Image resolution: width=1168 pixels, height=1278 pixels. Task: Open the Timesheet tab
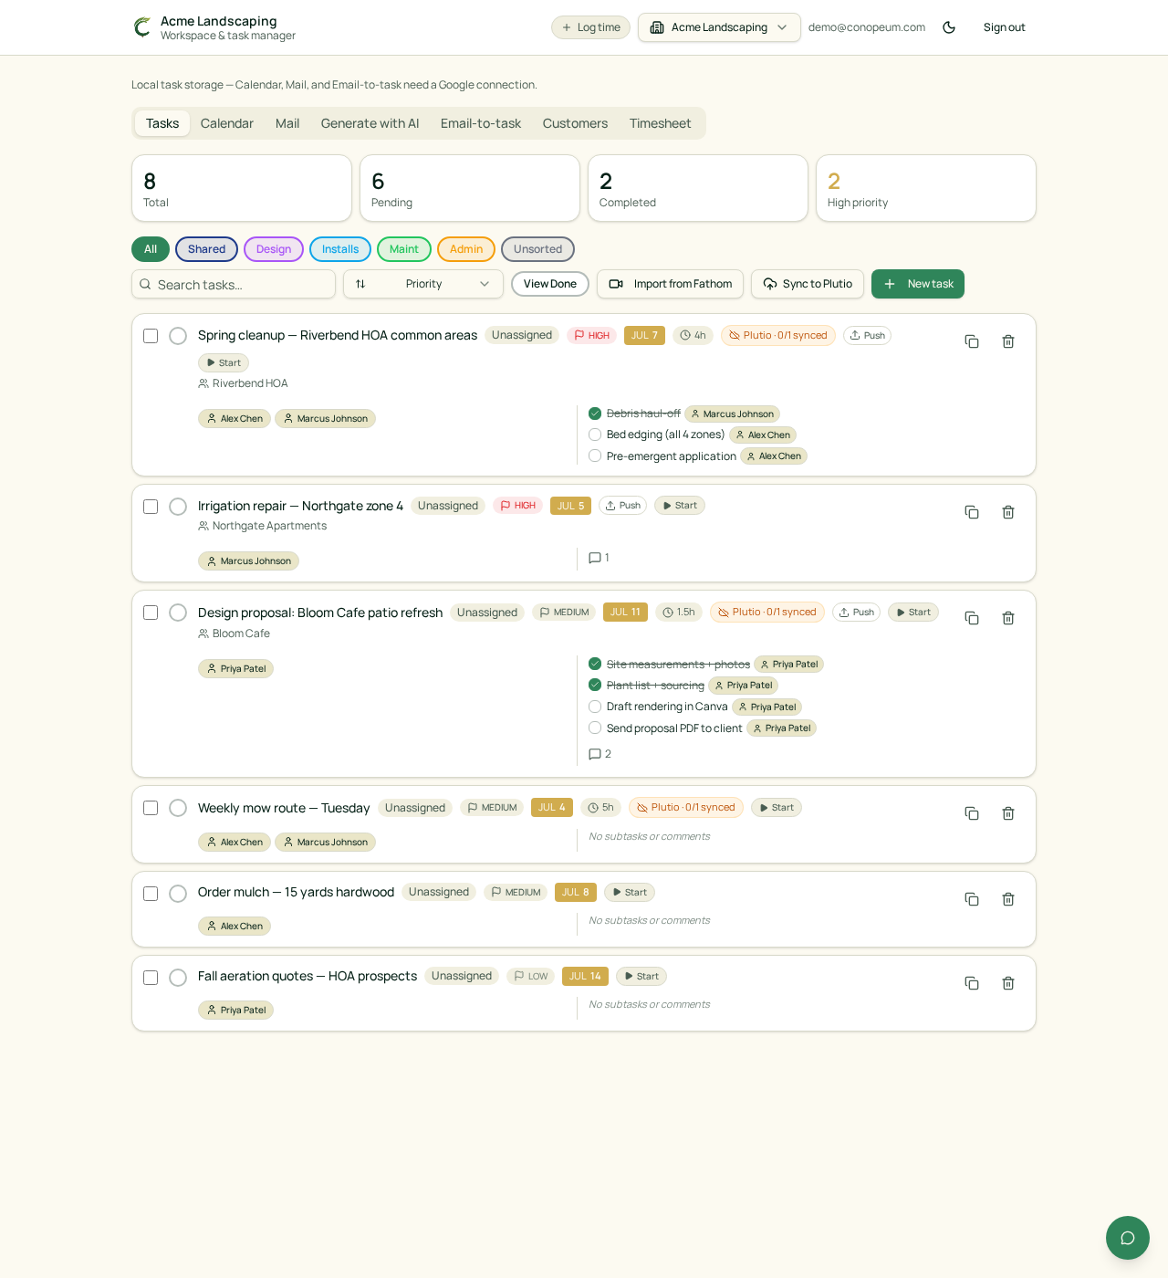(660, 123)
